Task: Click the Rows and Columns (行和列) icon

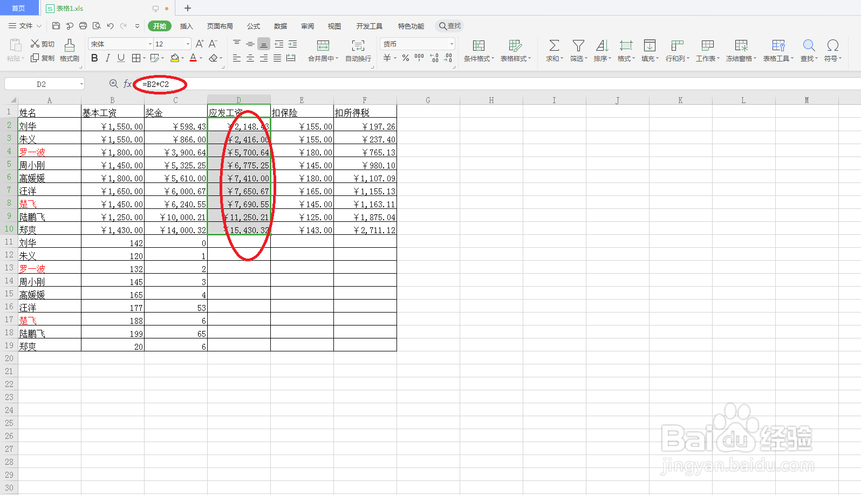Action: pos(677,45)
